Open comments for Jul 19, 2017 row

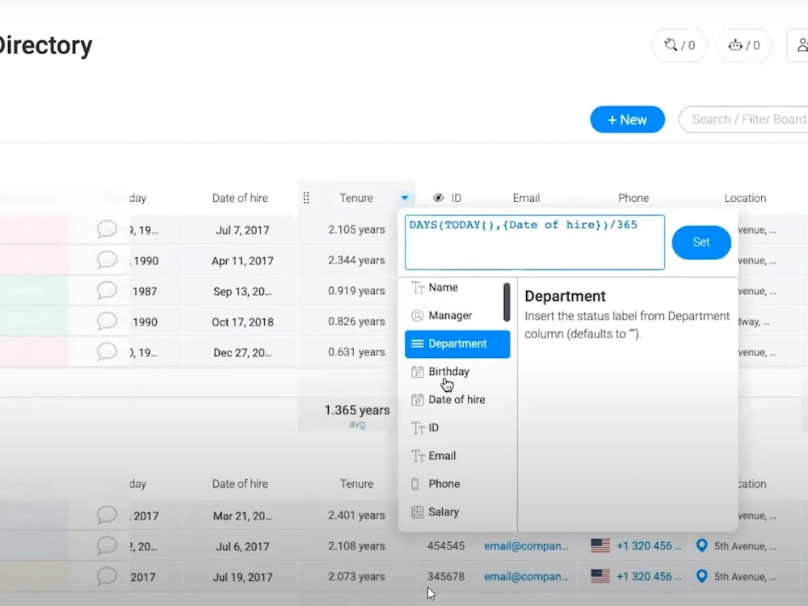[x=107, y=576]
